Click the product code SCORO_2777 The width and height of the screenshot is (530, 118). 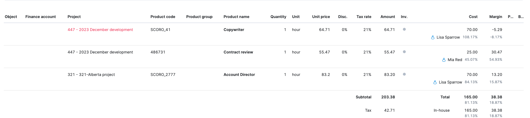point(163,75)
